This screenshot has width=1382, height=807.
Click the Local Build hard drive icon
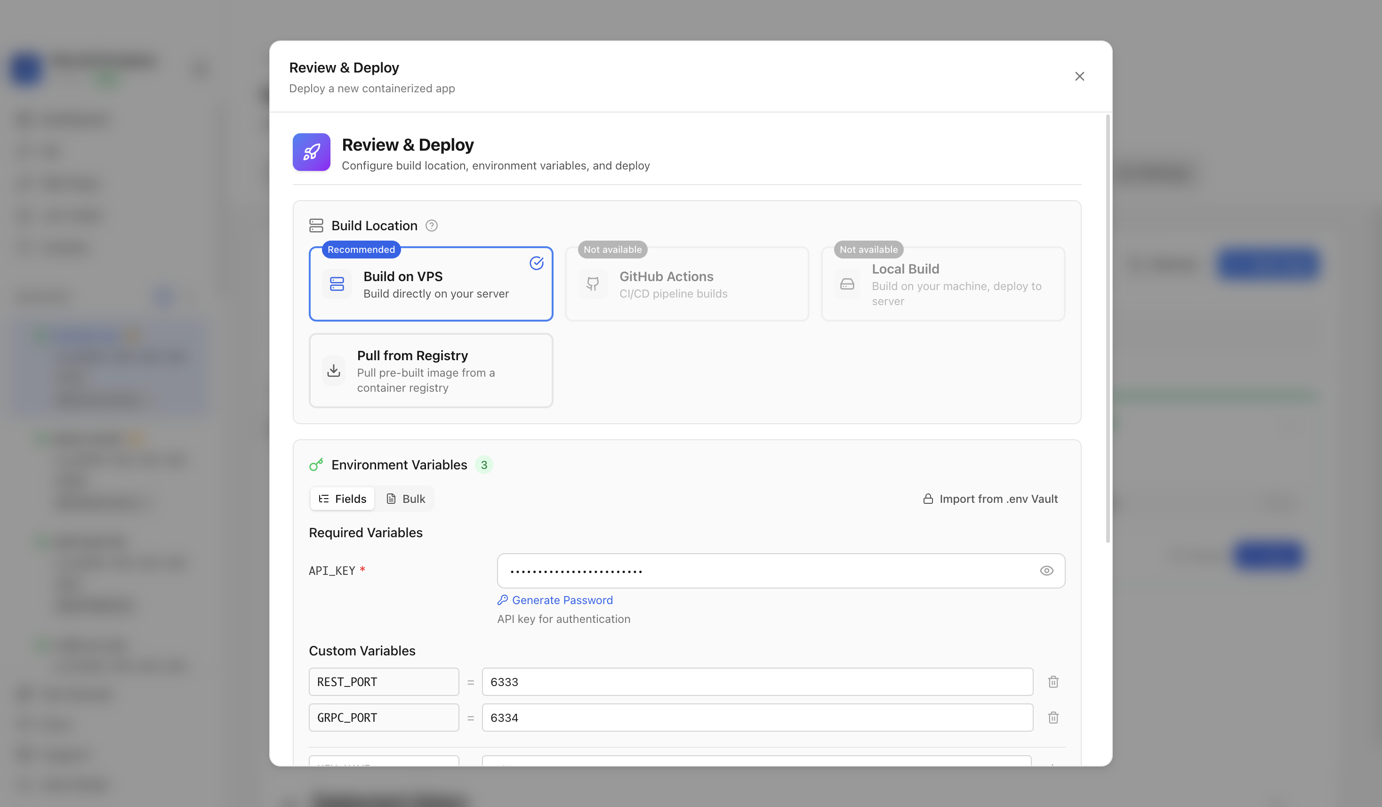click(x=847, y=283)
